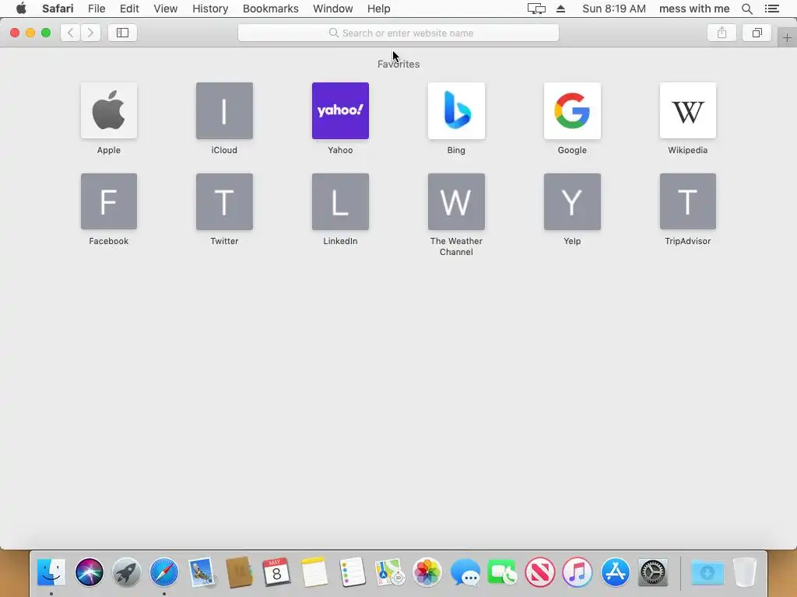The height and width of the screenshot is (597, 797).
Task: Open Messages bubble icon in Dock
Action: click(465, 572)
